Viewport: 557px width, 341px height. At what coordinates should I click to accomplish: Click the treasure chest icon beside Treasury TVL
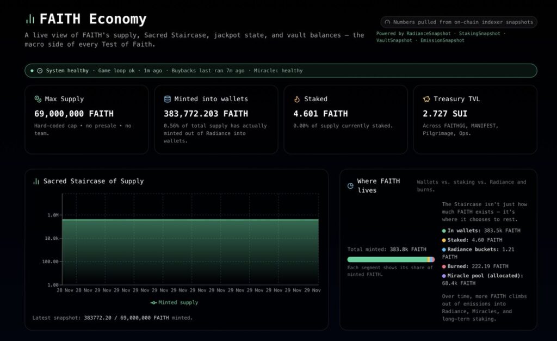point(426,99)
